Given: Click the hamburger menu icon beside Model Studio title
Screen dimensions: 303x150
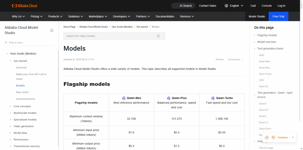Looking at the screenshot, I should click(x=51, y=30).
